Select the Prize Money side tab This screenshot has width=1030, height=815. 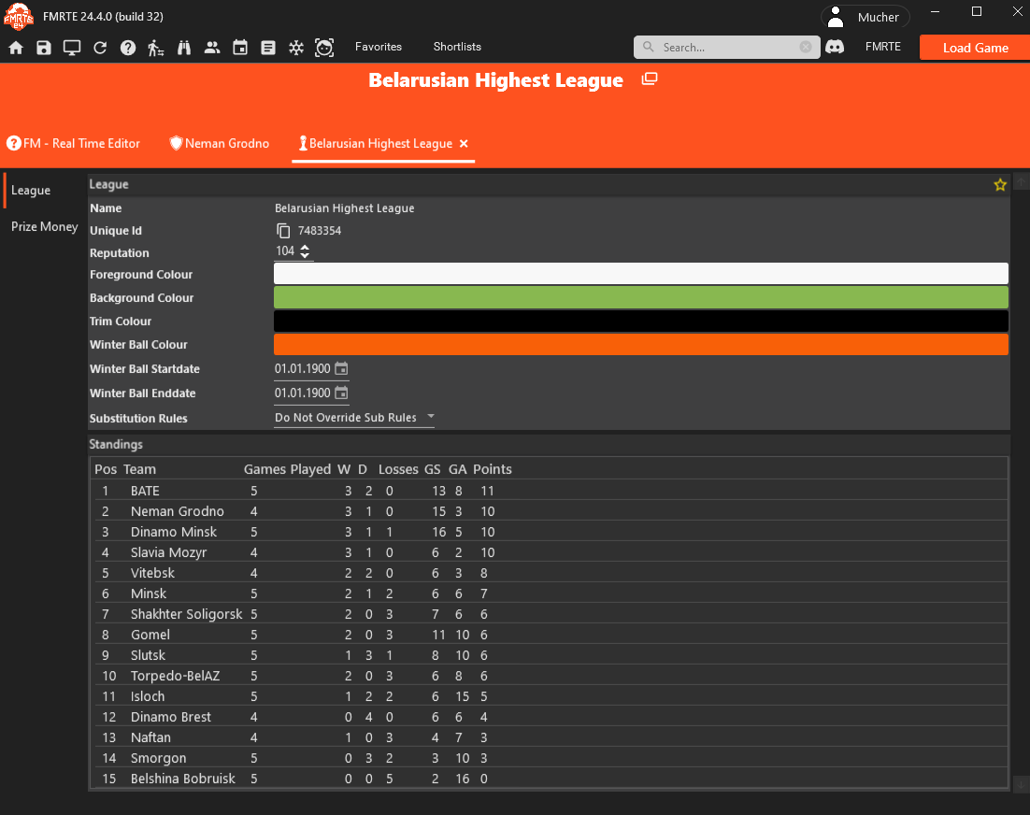tap(44, 226)
